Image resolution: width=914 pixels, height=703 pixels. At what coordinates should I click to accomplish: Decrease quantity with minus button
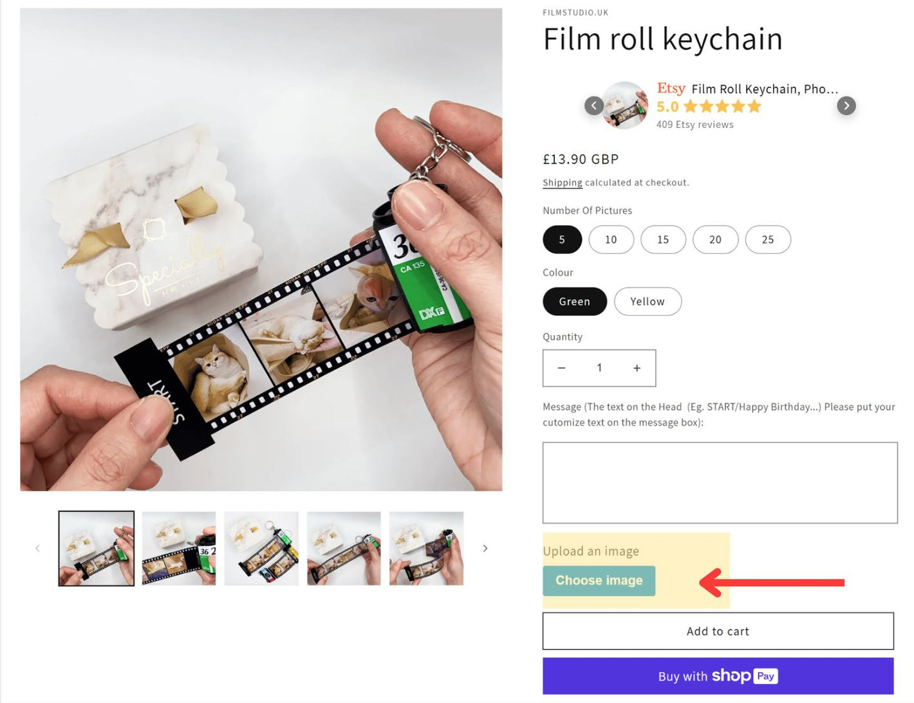(x=561, y=368)
